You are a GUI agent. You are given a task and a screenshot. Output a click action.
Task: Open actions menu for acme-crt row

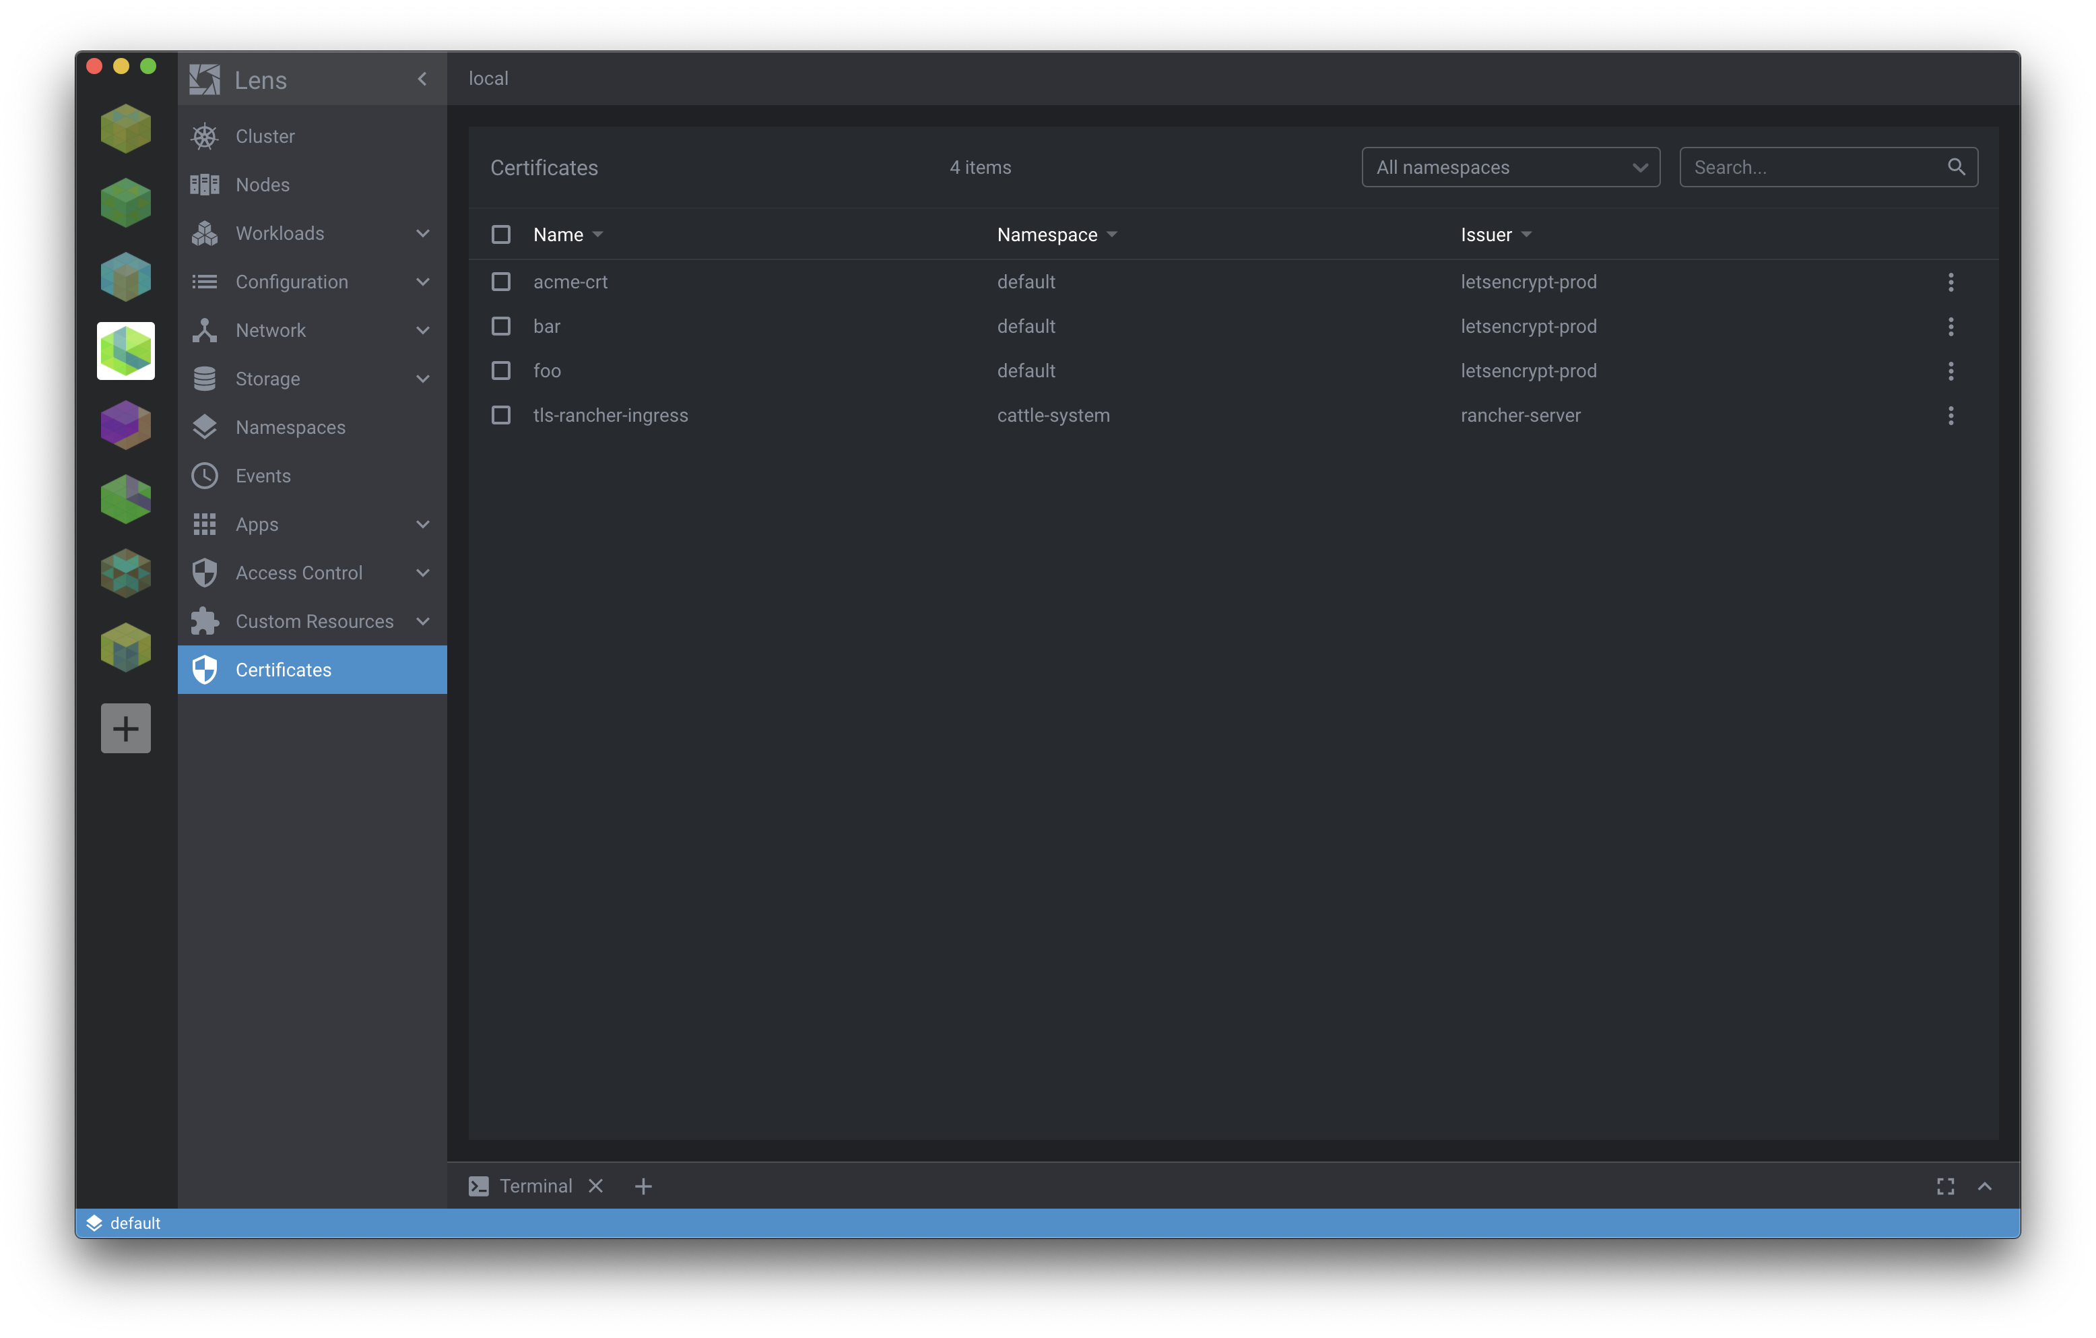pyautogui.click(x=1951, y=282)
